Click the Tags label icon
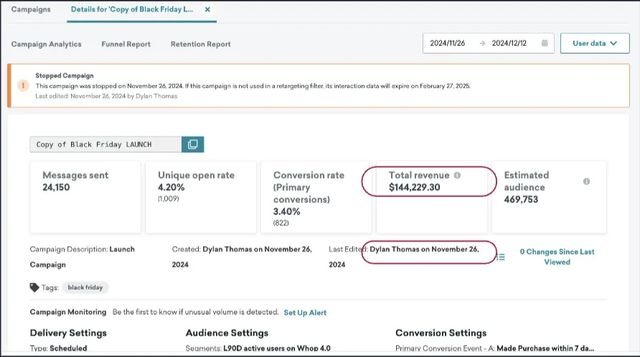This screenshot has width=640, height=357. click(x=34, y=287)
